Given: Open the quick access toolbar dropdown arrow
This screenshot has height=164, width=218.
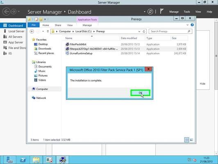Looking at the screenshot, I should point(45,19).
